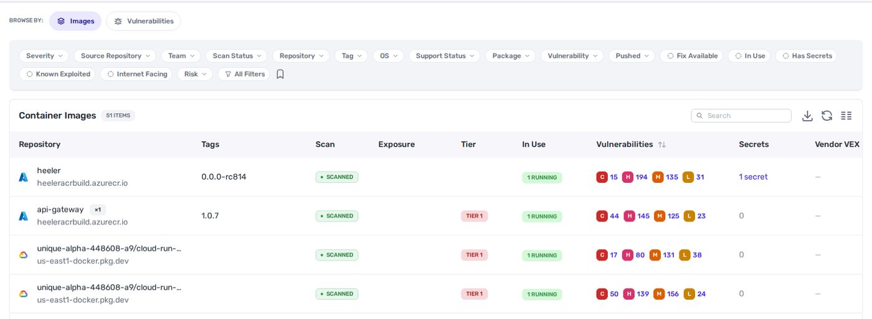
Task: Switch to Vulnerabilities browse tab
Action: coord(143,21)
